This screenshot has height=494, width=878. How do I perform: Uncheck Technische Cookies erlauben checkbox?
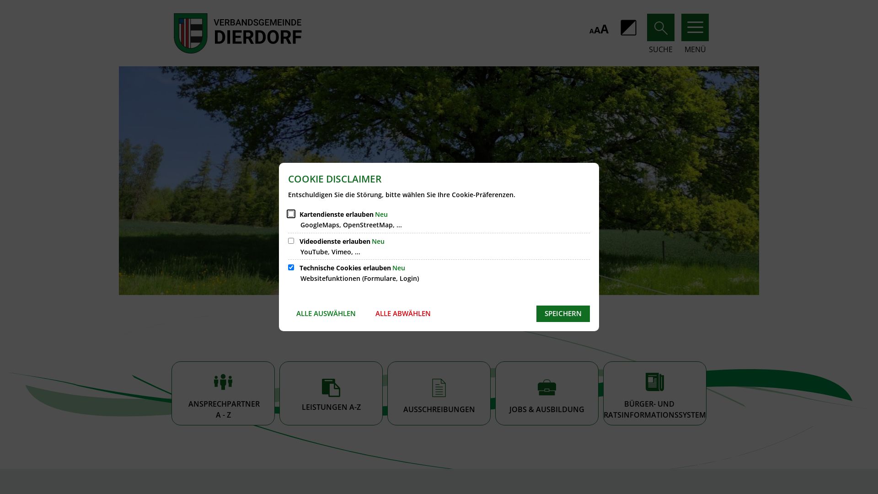pyautogui.click(x=291, y=268)
